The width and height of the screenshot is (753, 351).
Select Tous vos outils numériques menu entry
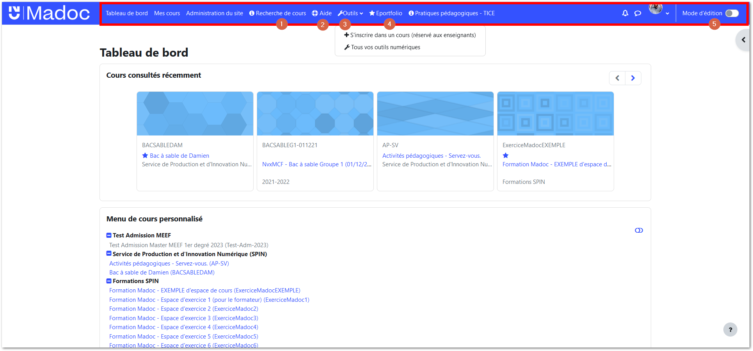(x=385, y=47)
